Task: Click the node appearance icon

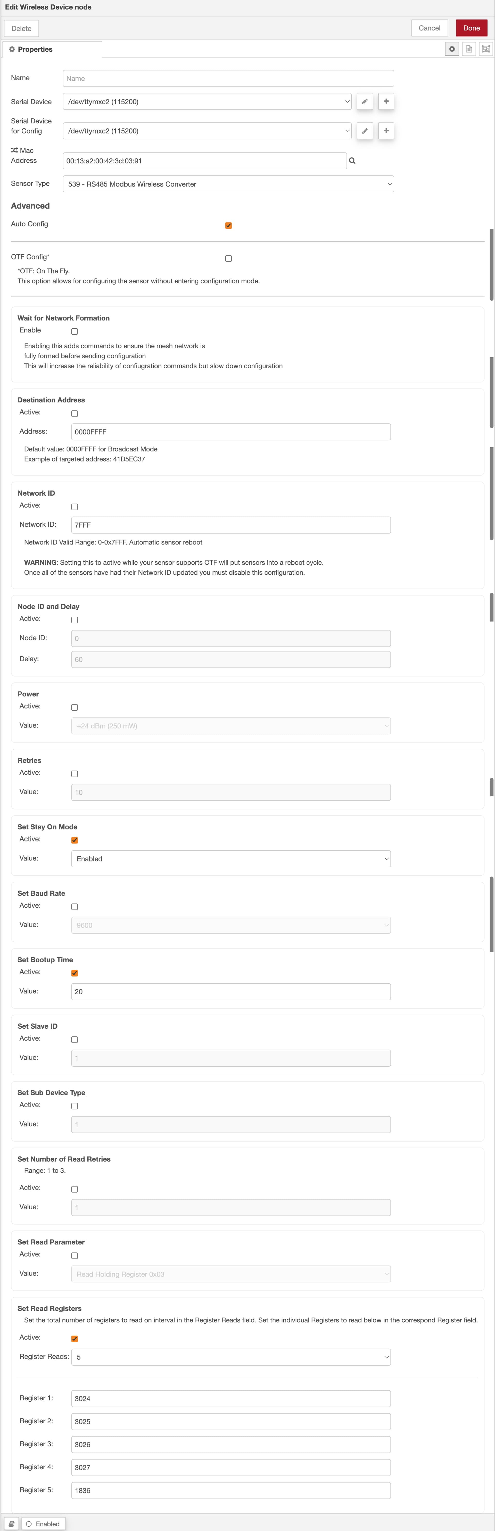Action: click(x=486, y=49)
